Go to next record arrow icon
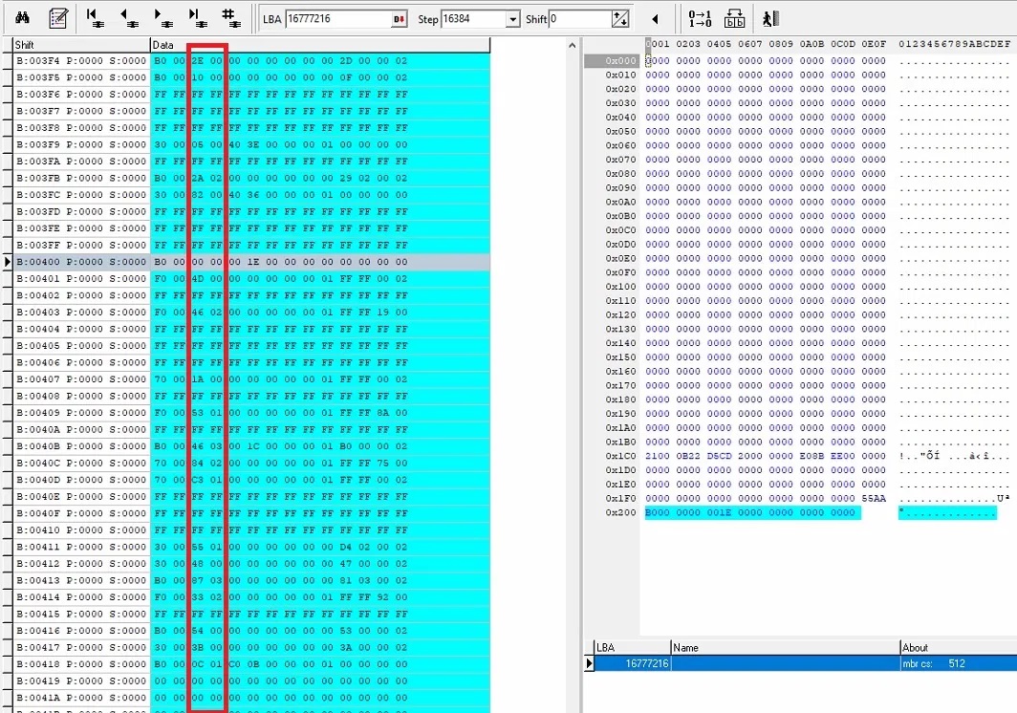1017x713 pixels. pos(163,17)
